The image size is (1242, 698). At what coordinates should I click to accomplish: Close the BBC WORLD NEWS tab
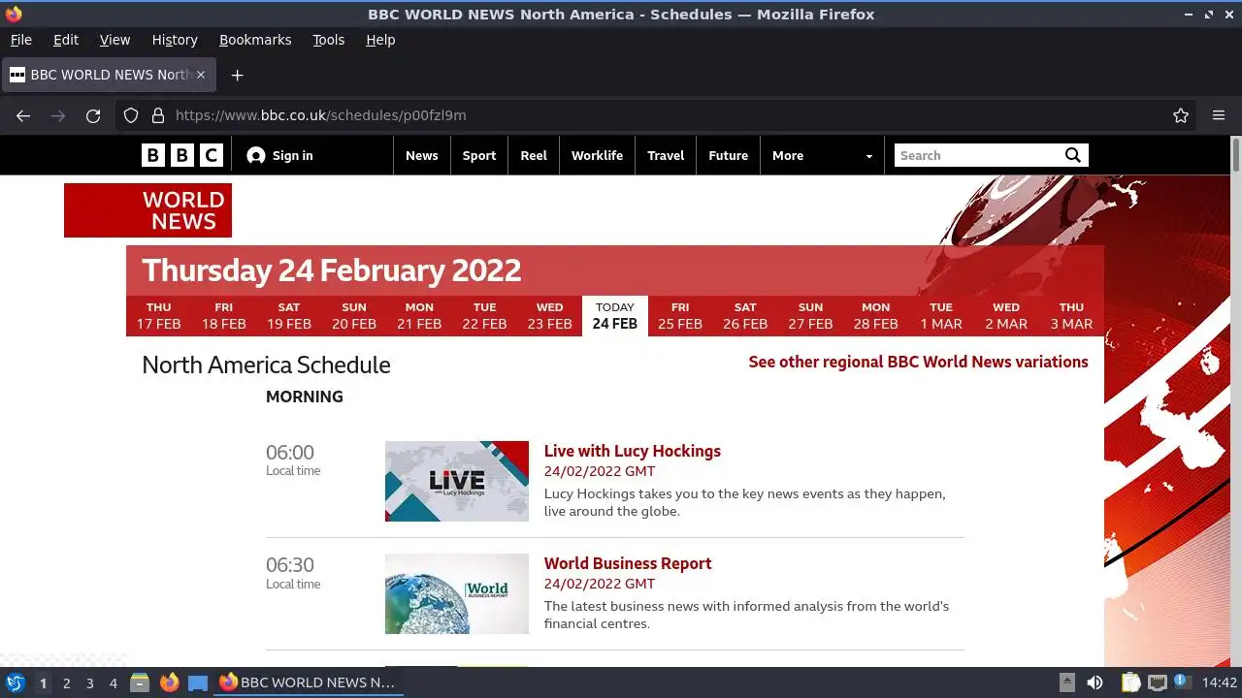tap(201, 75)
